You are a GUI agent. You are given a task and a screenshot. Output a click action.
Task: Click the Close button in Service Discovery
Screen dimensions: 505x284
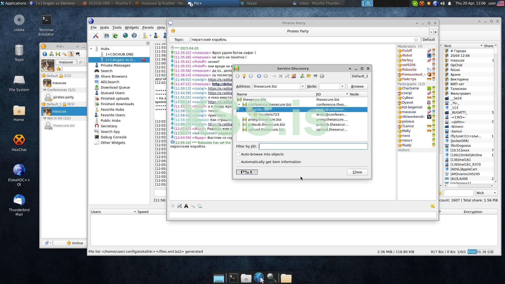coord(357,172)
